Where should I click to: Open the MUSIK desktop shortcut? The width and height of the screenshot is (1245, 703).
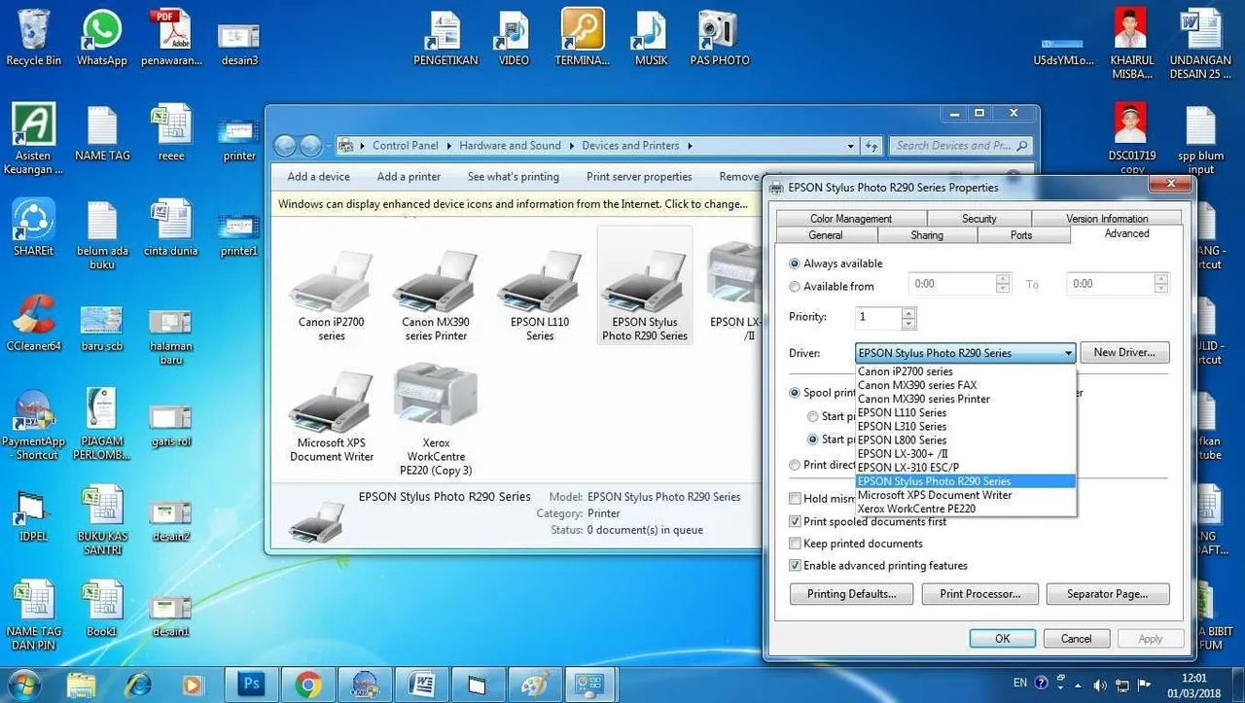click(651, 37)
